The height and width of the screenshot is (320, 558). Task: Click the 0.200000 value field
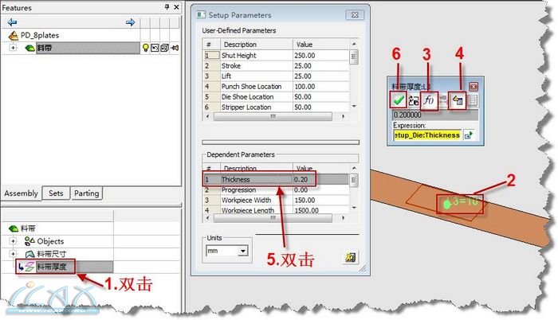coord(435,115)
